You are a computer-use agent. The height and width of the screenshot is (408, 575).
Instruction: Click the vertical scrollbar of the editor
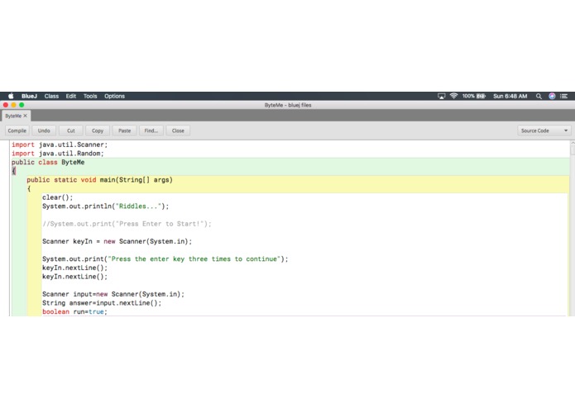pyautogui.click(x=572, y=228)
